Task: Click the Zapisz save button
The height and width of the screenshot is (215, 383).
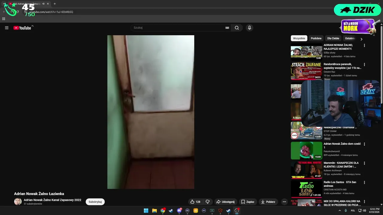Action: (247, 202)
